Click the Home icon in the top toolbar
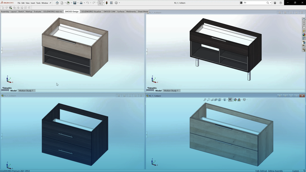 click(x=57, y=3)
